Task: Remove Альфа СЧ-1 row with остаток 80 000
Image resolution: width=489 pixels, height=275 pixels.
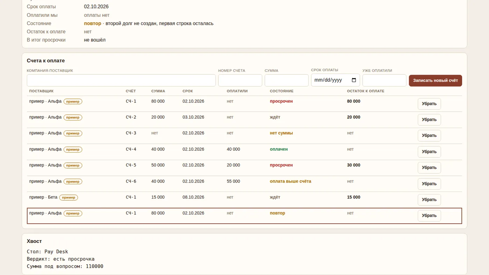Action: [x=429, y=104]
